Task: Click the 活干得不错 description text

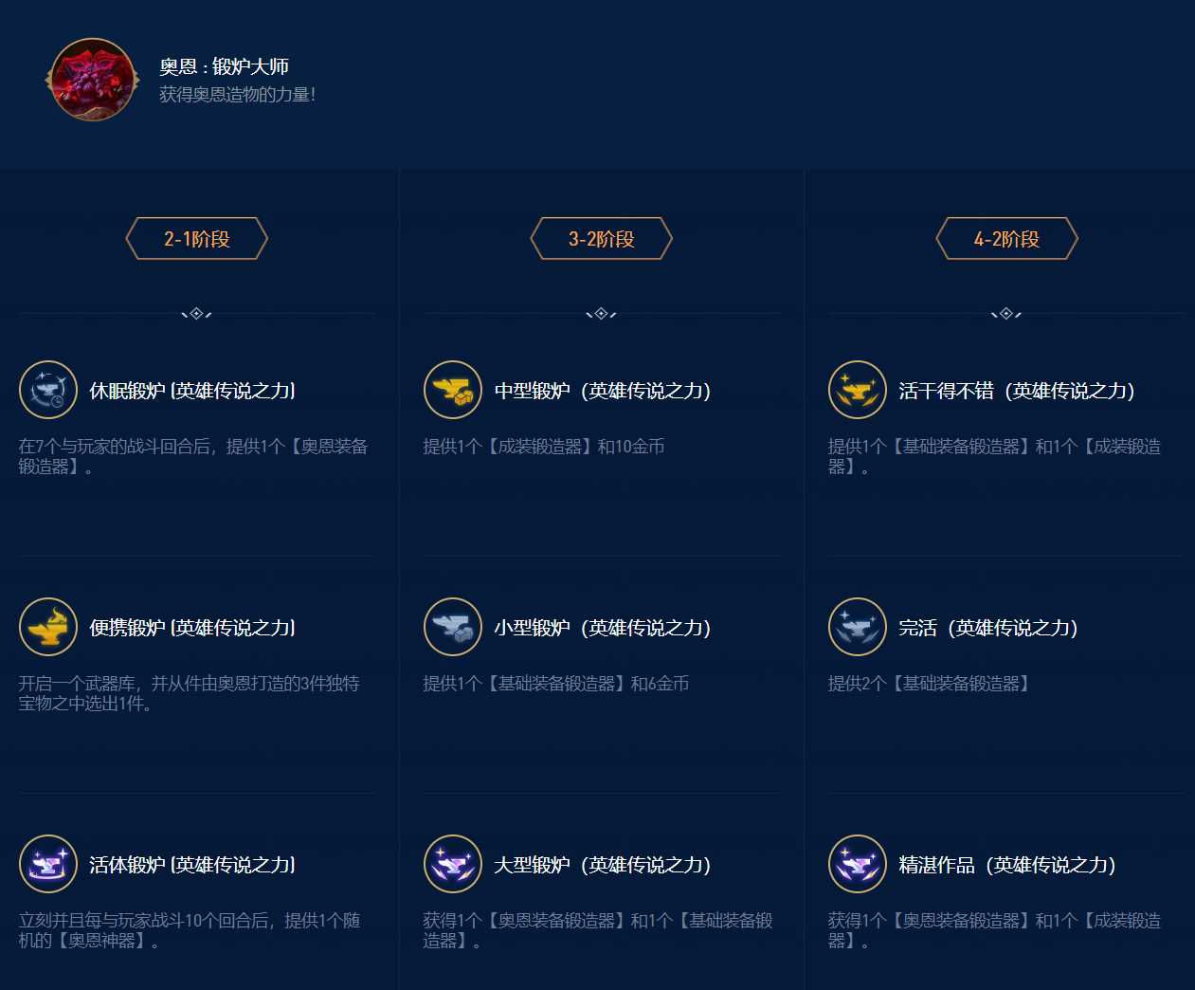Action: tap(994, 456)
